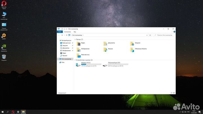203x114 pixels.
Task: Open the Изображения folder in main pane
Action: pyautogui.click(x=83, y=50)
